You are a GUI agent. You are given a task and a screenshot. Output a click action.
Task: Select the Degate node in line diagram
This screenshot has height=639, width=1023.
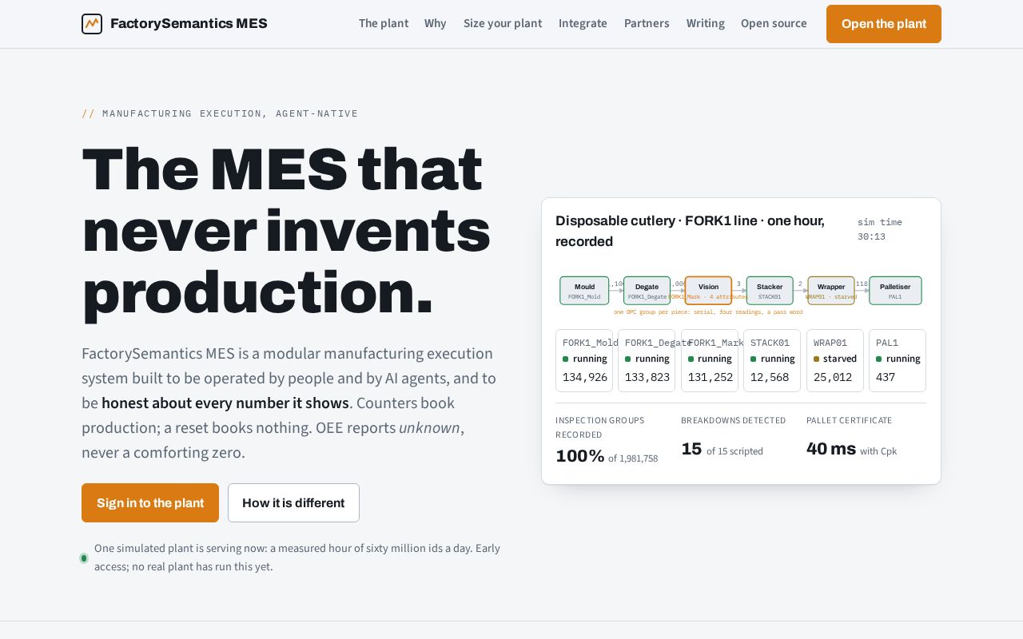(x=647, y=291)
